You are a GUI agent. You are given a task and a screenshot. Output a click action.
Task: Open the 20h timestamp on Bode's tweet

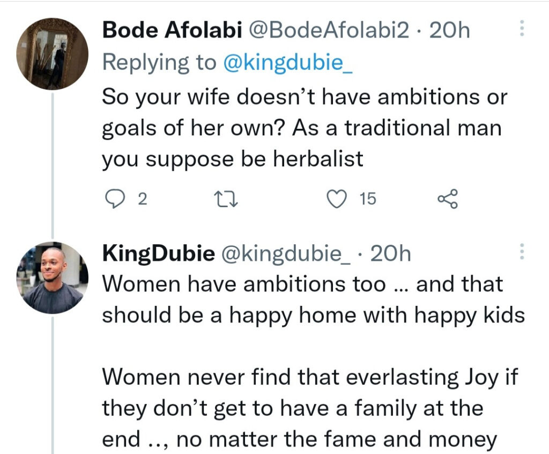click(450, 31)
